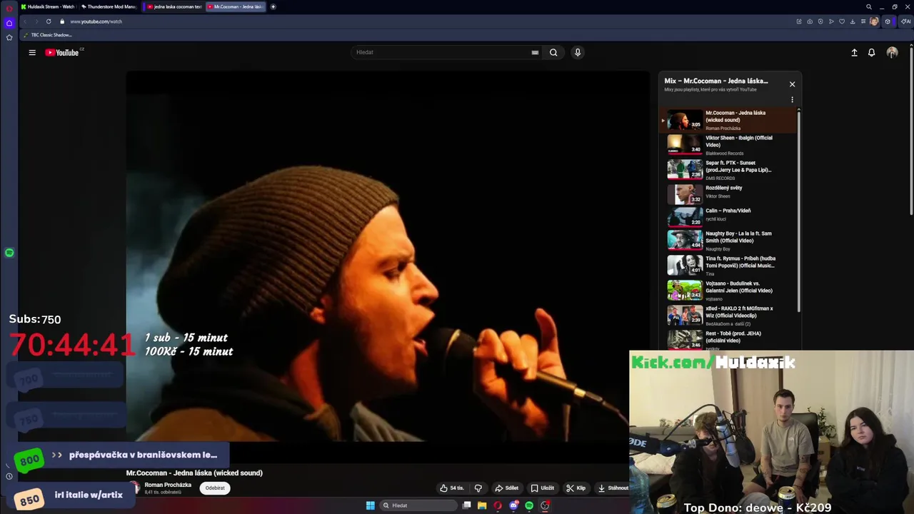
Task: Open the YouTube account avatar menu
Action: (x=892, y=52)
